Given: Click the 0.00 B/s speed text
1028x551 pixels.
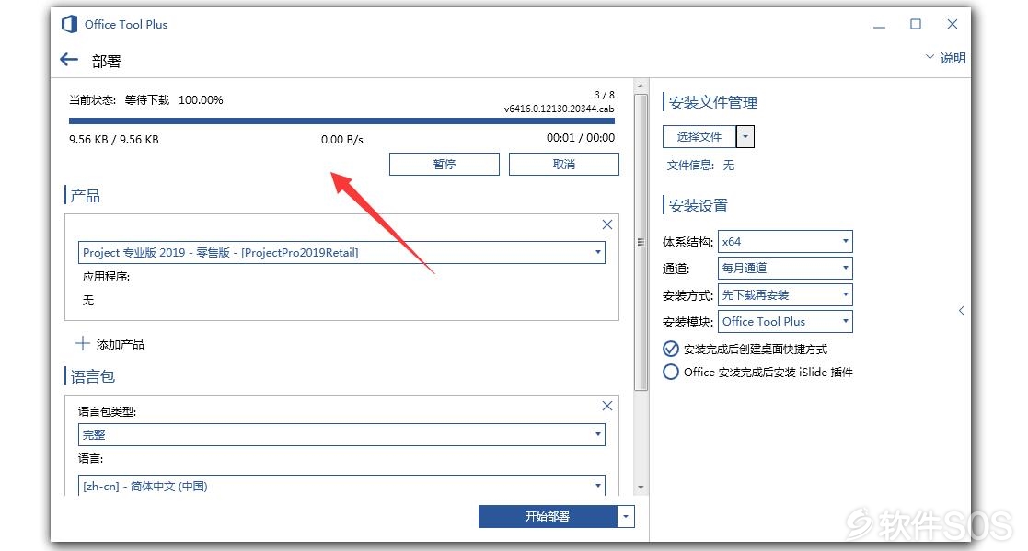Looking at the screenshot, I should pos(341,140).
